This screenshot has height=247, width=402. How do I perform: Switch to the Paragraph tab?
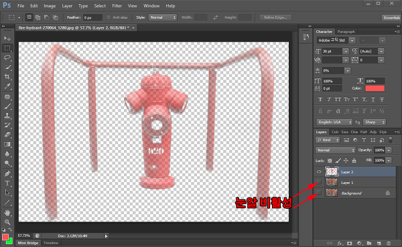tap(346, 31)
